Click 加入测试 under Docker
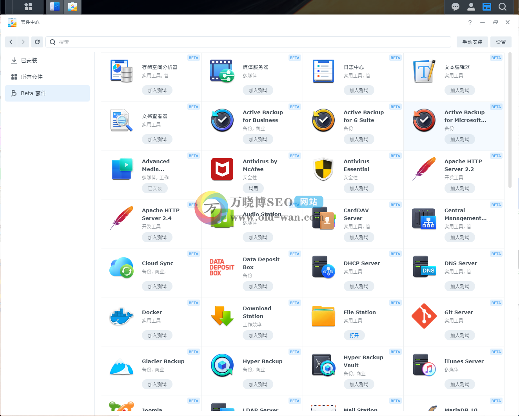The image size is (519, 416). tap(157, 335)
